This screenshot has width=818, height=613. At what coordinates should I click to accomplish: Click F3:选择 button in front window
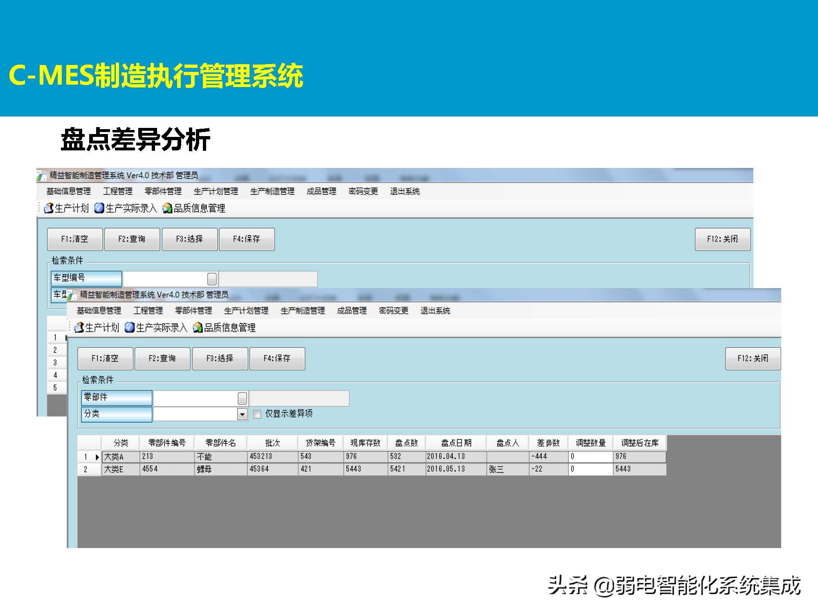(x=220, y=358)
